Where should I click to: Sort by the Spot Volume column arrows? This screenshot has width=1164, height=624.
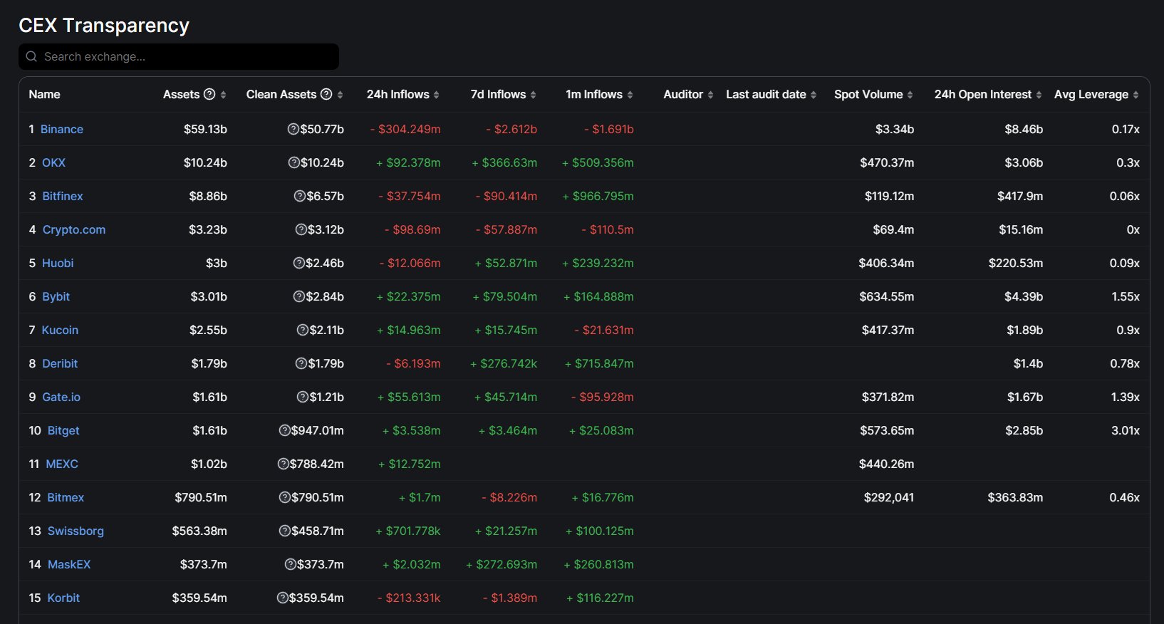pos(910,95)
